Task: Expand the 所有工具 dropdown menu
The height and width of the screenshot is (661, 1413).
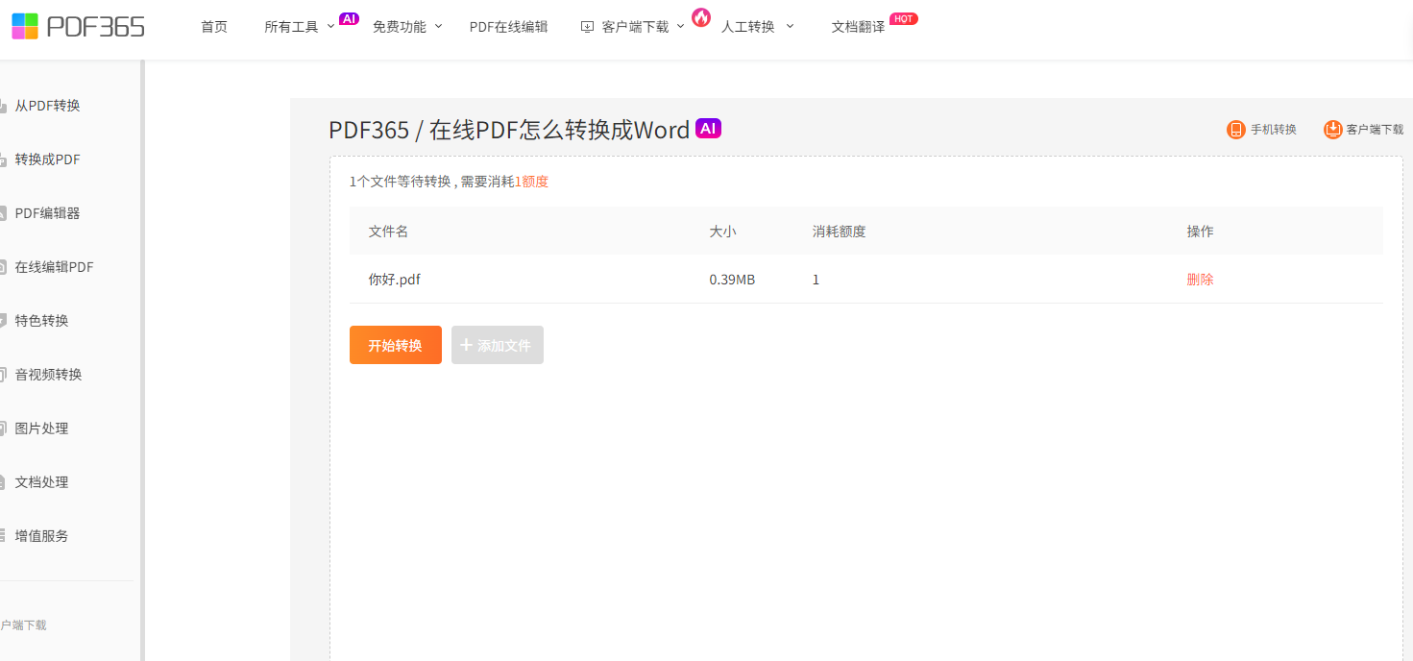Action: [x=299, y=27]
